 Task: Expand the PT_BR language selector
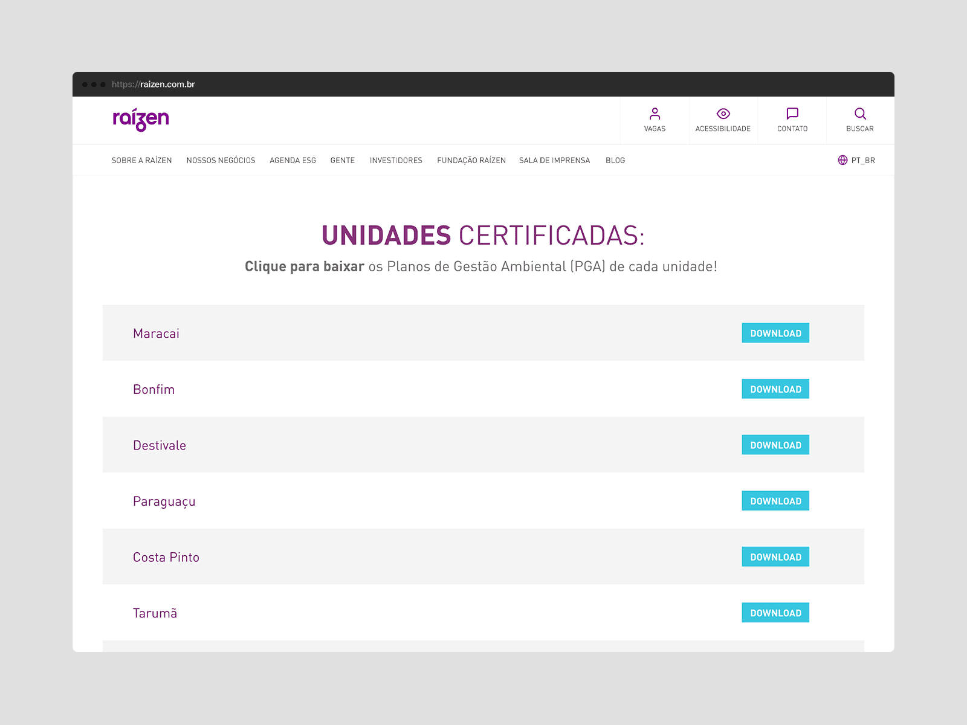coord(862,160)
